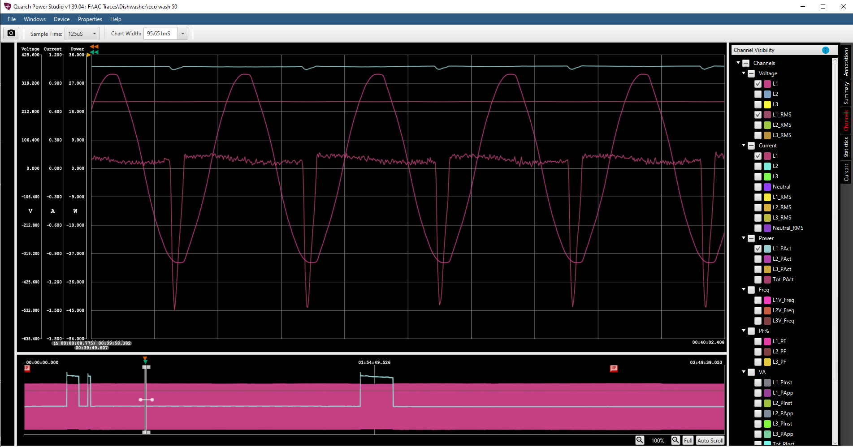
Task: Open the Sample Time dropdown
Action: tap(83, 34)
